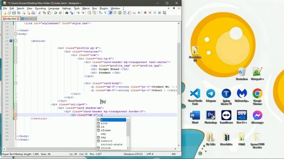Toggle the eye-shaped file monitoring toolbar button
This screenshot has height=159, width=284.
[139, 13]
